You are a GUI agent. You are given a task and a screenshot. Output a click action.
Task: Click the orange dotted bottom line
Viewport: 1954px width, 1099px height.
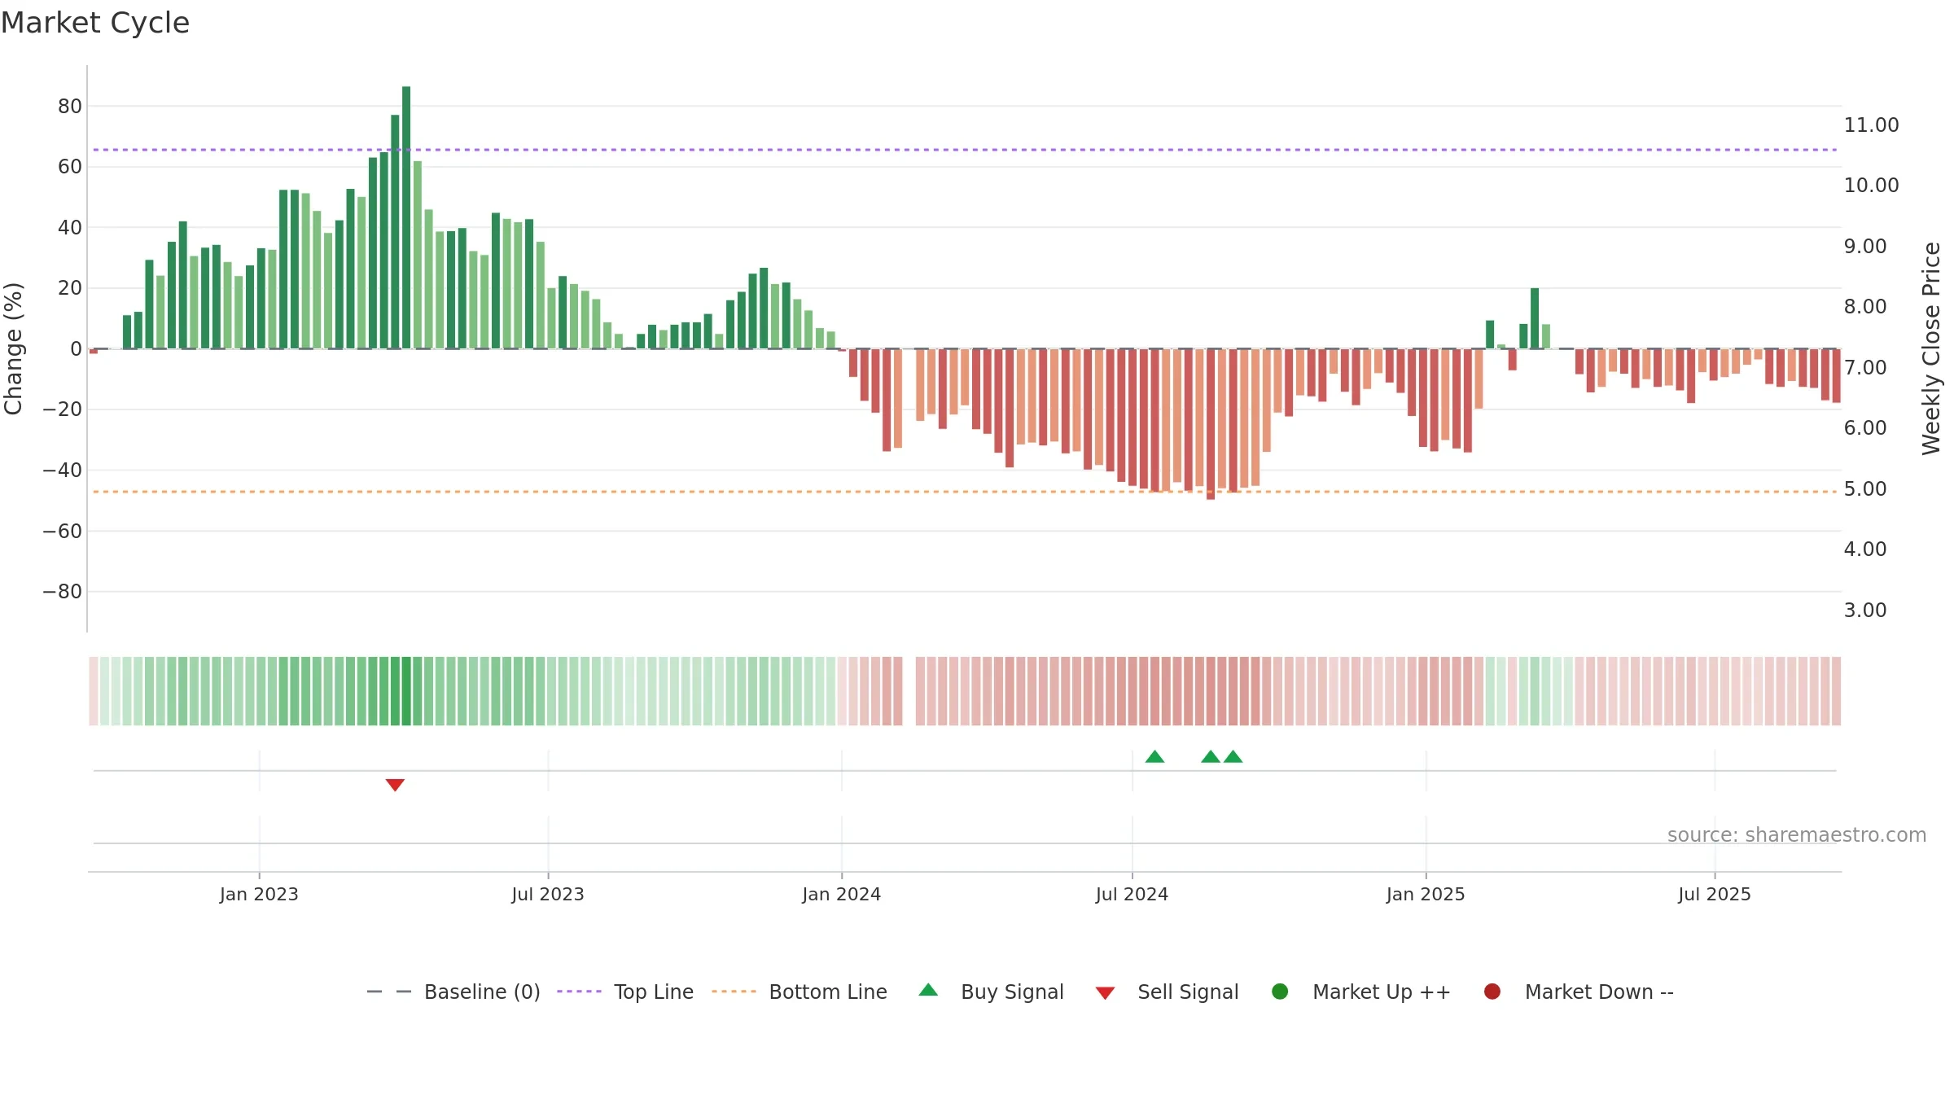pos(965,492)
